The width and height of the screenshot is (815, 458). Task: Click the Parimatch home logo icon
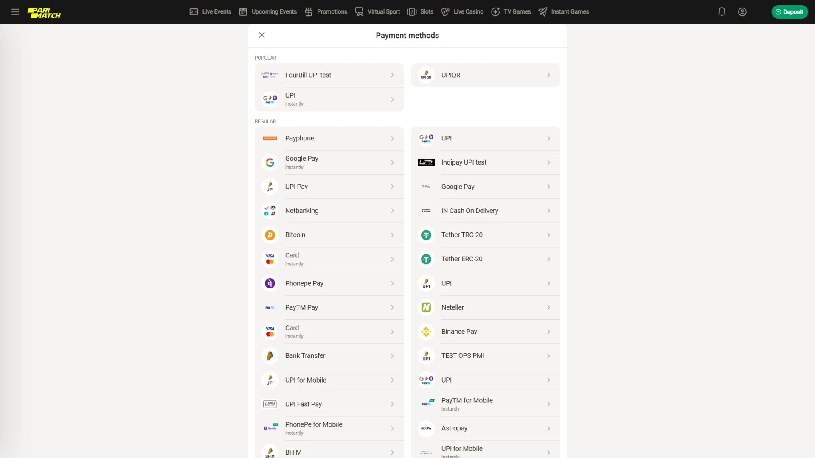(44, 12)
